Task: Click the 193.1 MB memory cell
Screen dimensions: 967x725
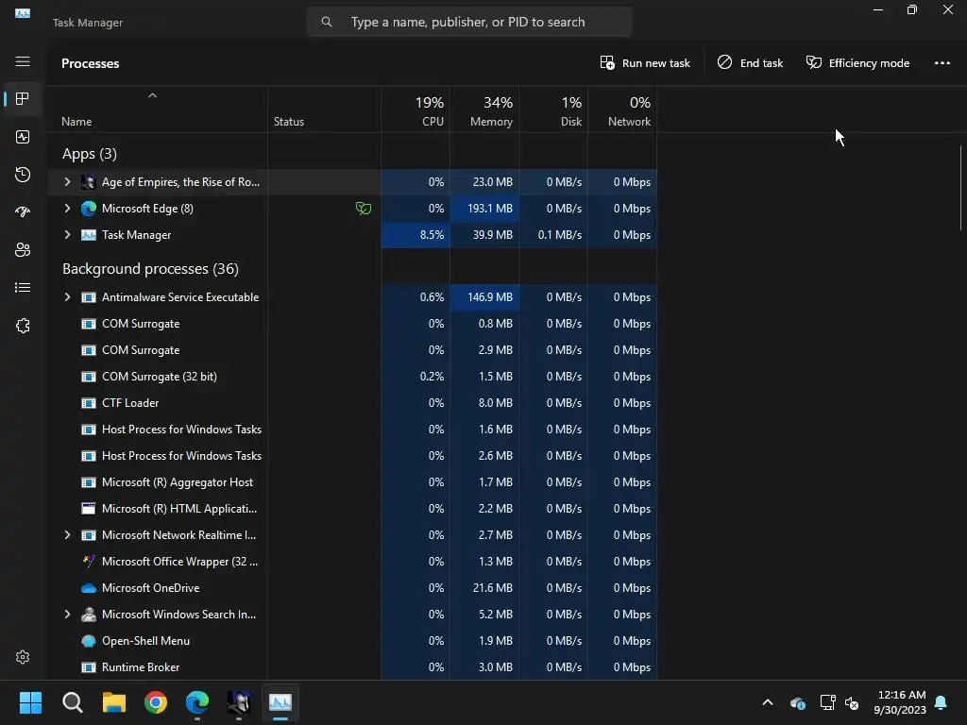Action: pos(484,209)
